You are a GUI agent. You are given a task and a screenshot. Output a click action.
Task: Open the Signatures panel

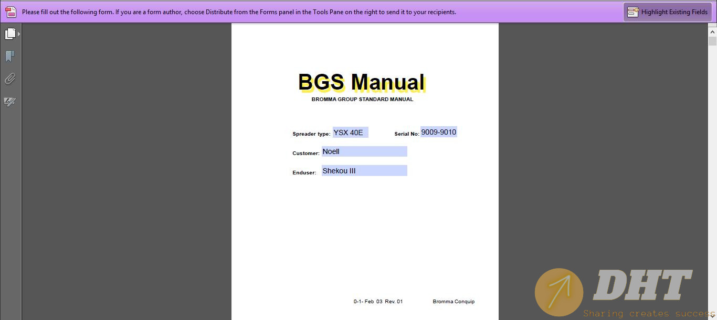click(x=10, y=102)
